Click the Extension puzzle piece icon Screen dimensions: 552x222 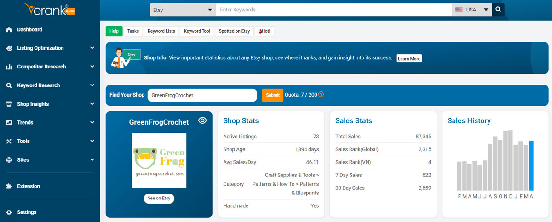(x=9, y=186)
